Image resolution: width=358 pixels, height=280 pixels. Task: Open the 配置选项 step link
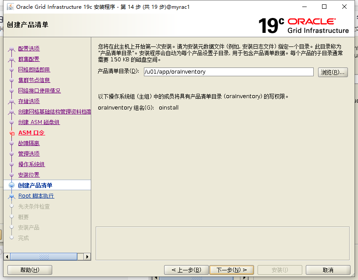pyautogui.click(x=29, y=49)
